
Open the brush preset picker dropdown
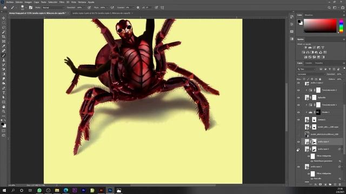pyautogui.click(x=26, y=8)
